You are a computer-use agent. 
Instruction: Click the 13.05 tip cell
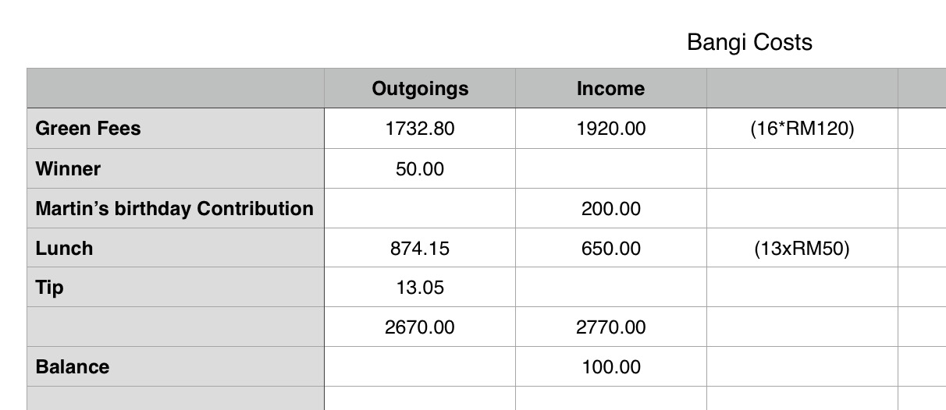(x=420, y=288)
